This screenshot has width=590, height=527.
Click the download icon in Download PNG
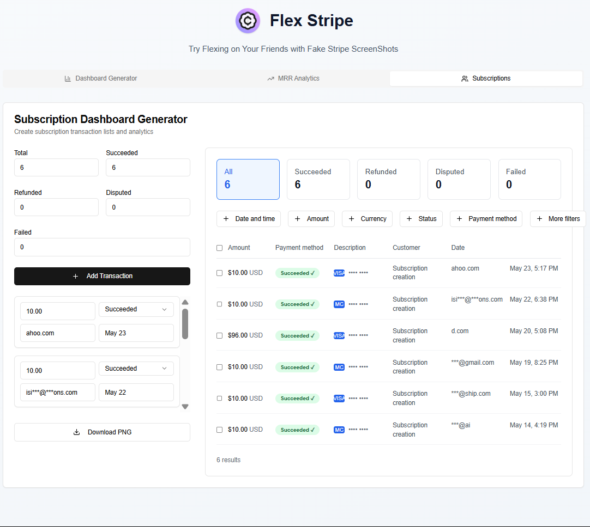[x=76, y=432]
